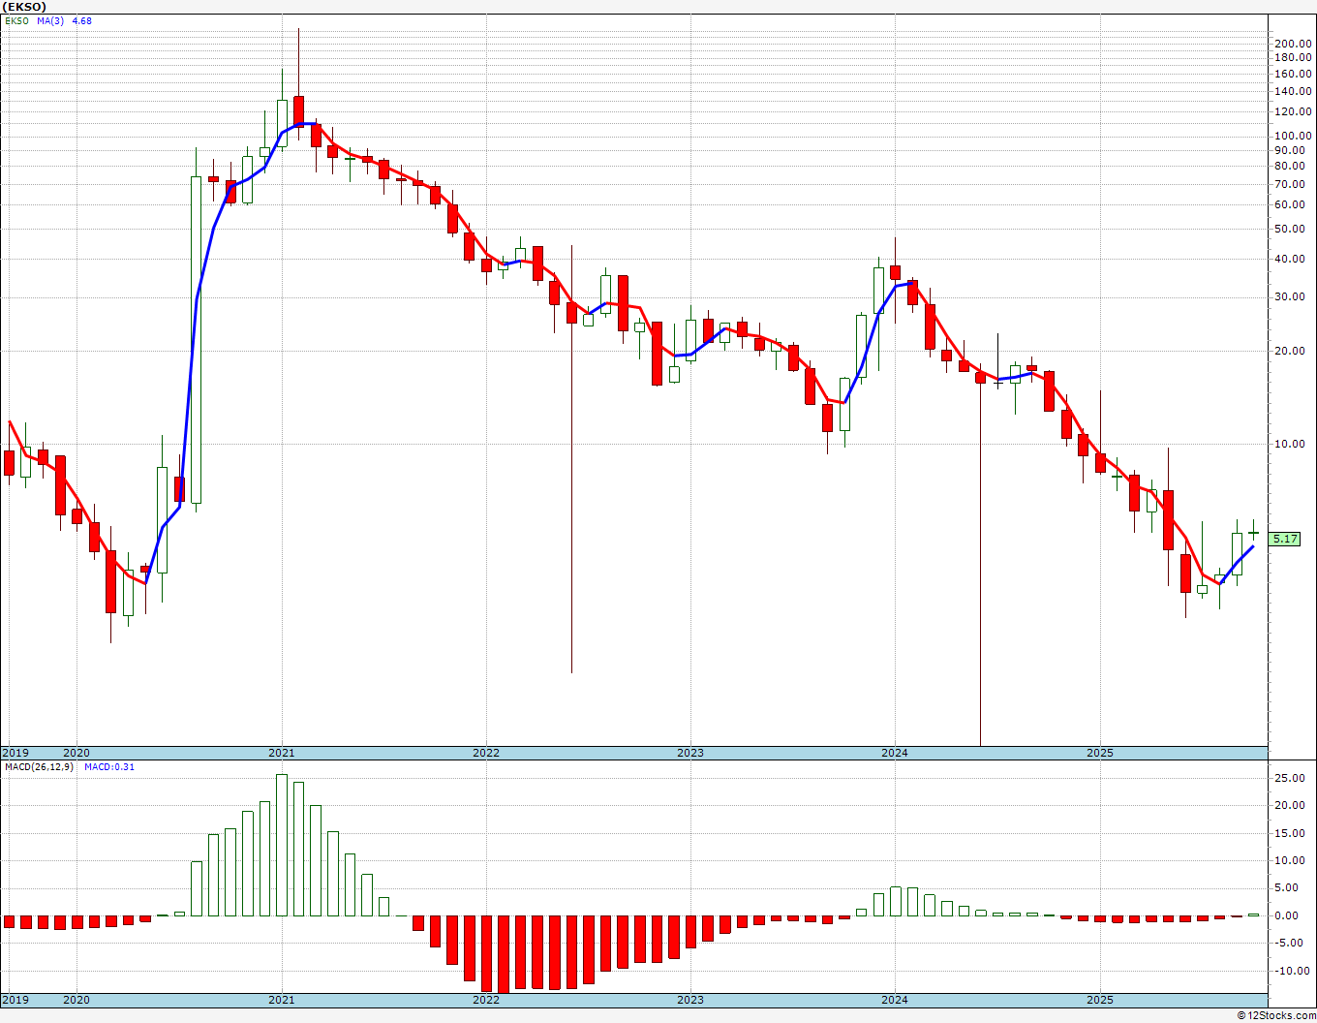Select 2025 on the MACD panel time axis
Viewport: 1317px width, 1023px height.
coord(1100,1000)
